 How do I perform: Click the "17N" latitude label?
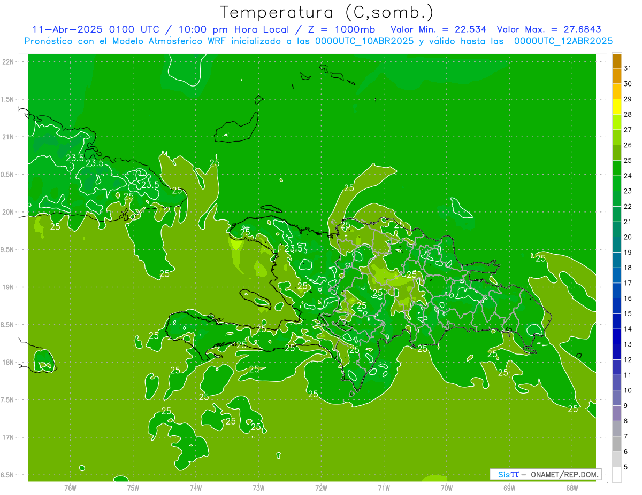8,437
